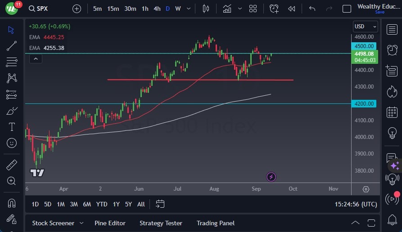This screenshot has width=402, height=232.
Task: Open the Indicators menu icon
Action: (227, 9)
